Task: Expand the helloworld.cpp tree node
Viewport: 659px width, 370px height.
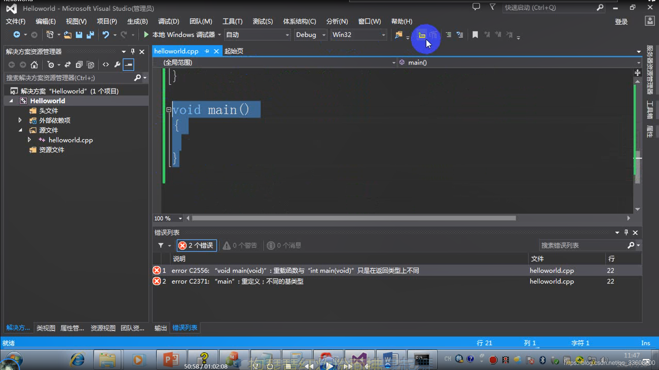Action: pos(29,140)
